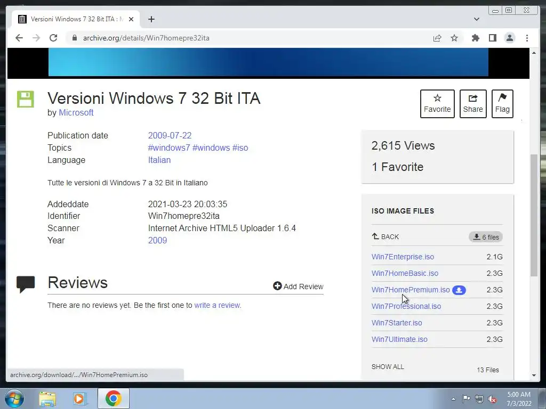The height and width of the screenshot is (409, 546).
Task: Download all with the 6 files button
Action: tap(486, 237)
